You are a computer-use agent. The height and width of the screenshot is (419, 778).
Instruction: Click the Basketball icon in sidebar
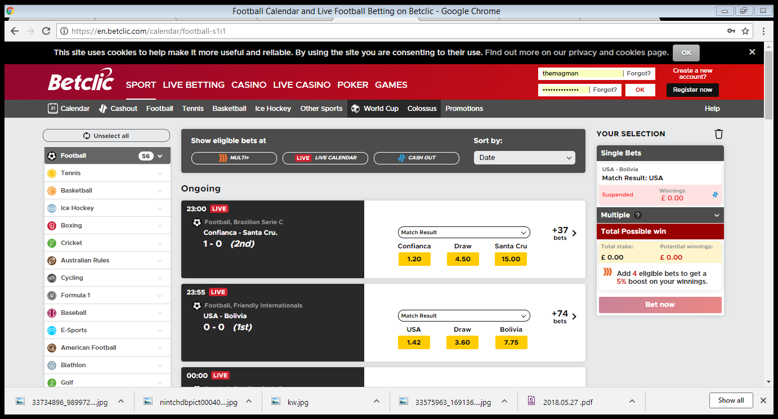click(x=52, y=190)
